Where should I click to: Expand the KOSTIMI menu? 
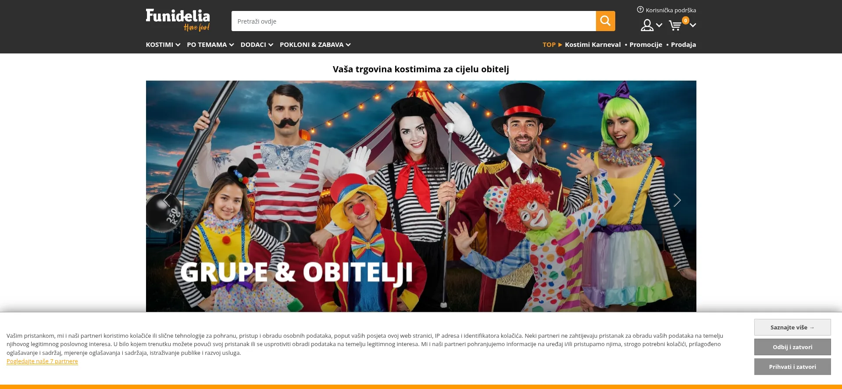163,45
